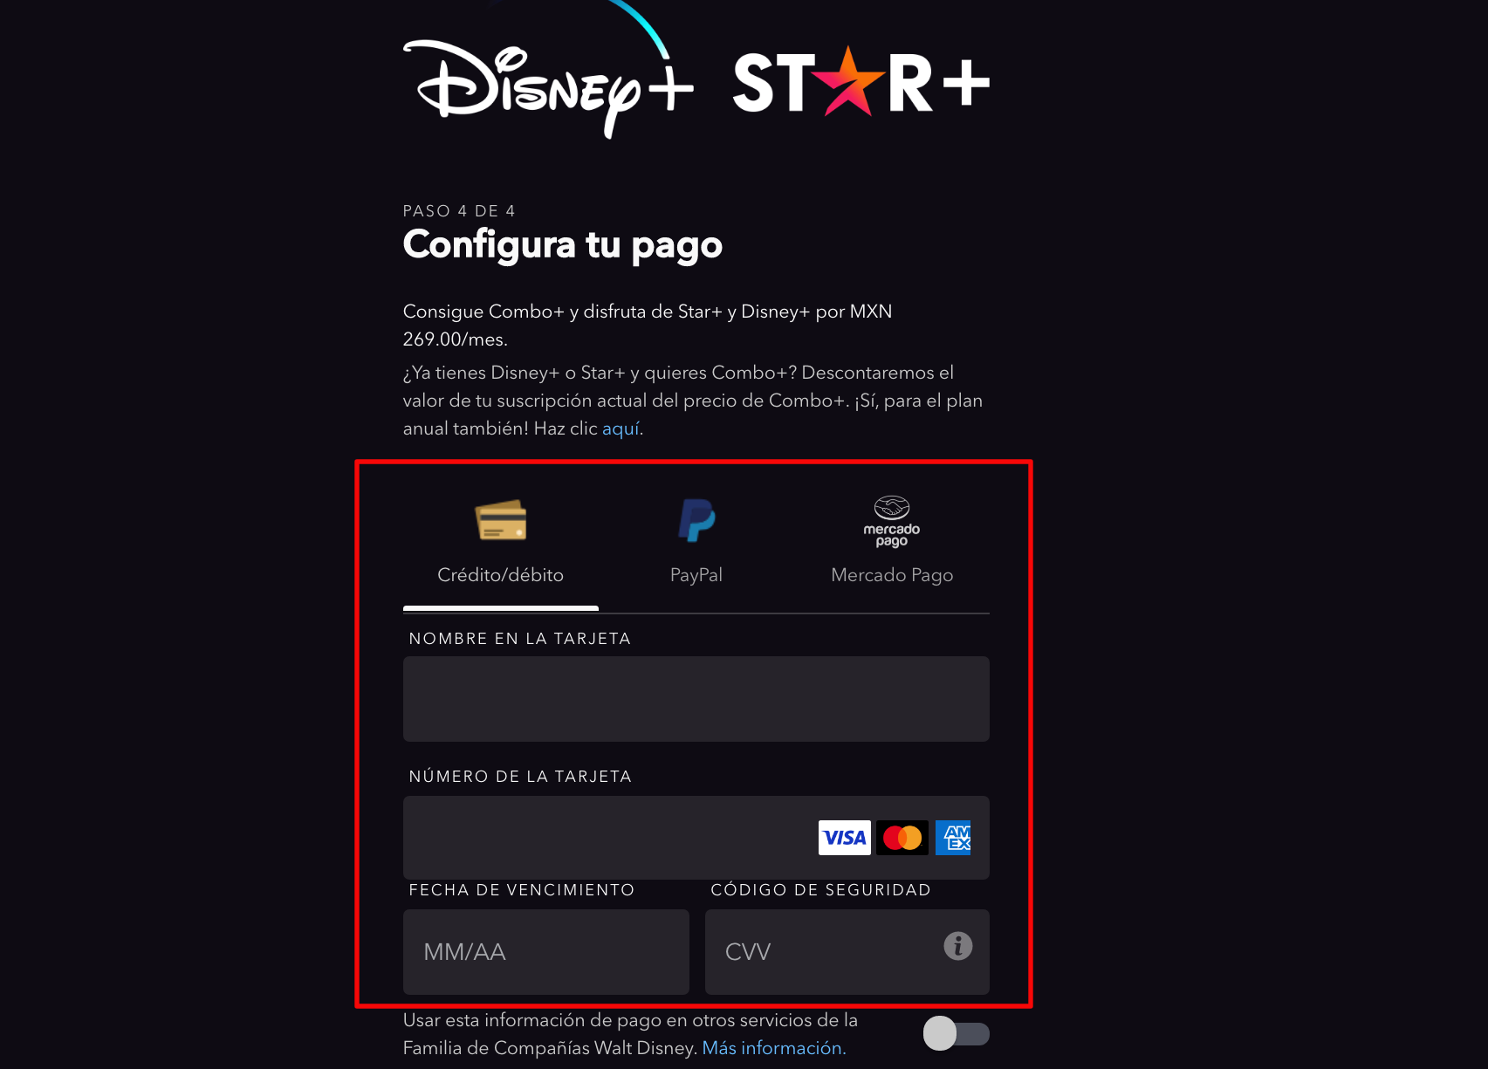Click the Visa card icon
The image size is (1488, 1069).
pyautogui.click(x=844, y=838)
